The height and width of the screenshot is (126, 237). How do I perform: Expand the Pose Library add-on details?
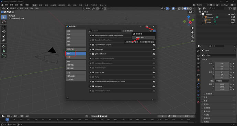pyautogui.click(x=90, y=72)
